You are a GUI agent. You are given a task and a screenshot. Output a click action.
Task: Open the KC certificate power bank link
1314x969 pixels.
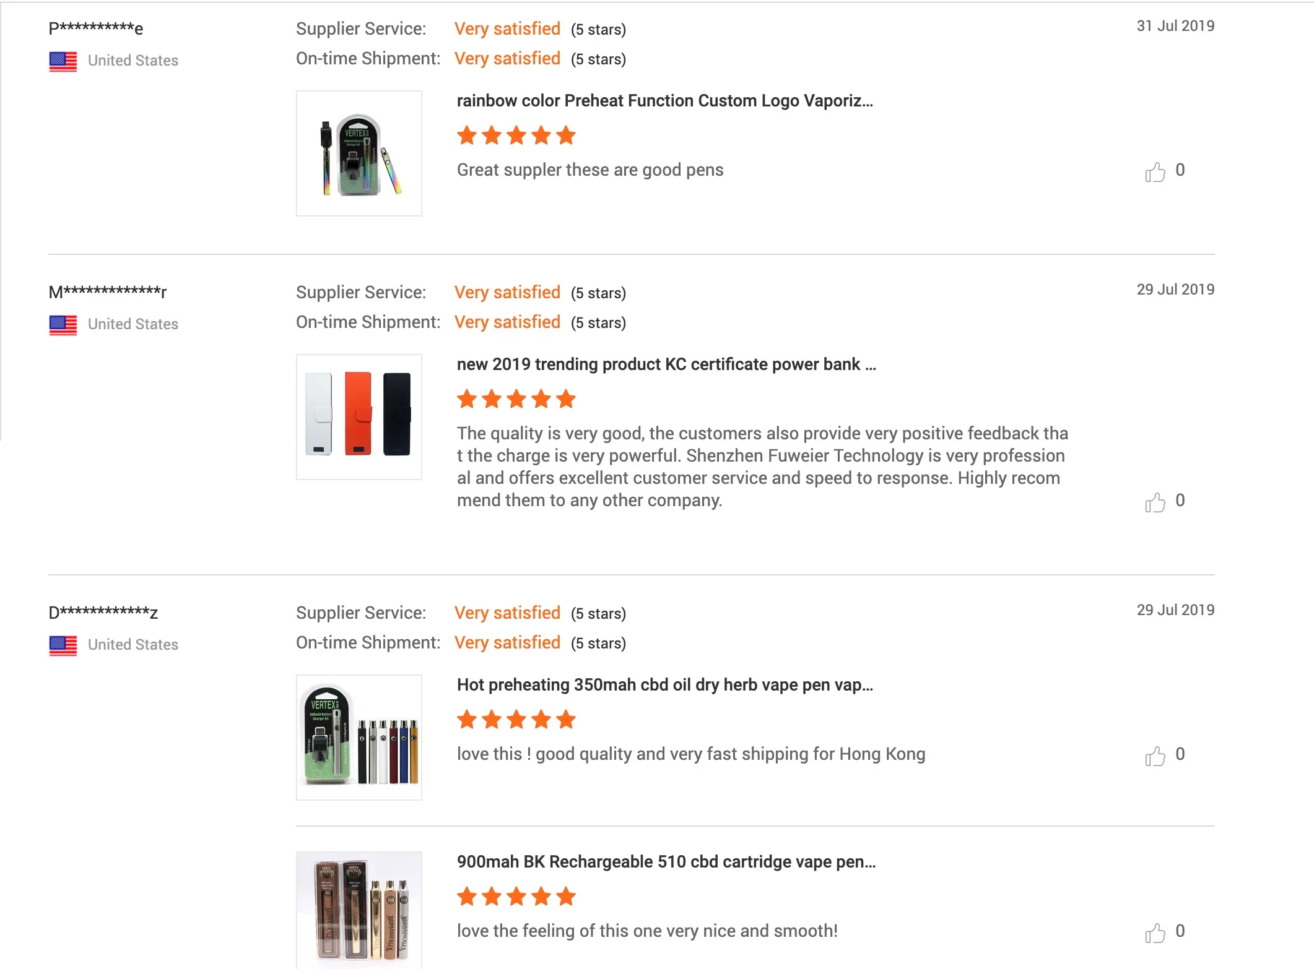[666, 364]
